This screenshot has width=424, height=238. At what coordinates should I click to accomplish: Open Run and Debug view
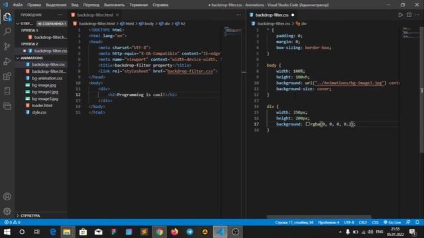coord(7,61)
